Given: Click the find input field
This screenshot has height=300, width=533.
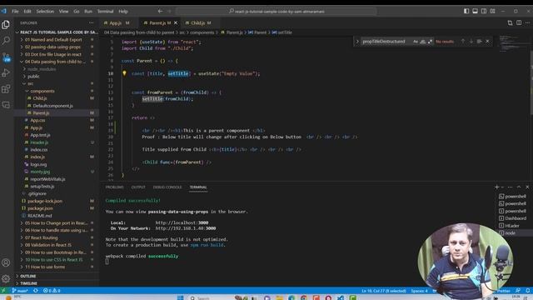Looking at the screenshot, I should click(x=386, y=42).
